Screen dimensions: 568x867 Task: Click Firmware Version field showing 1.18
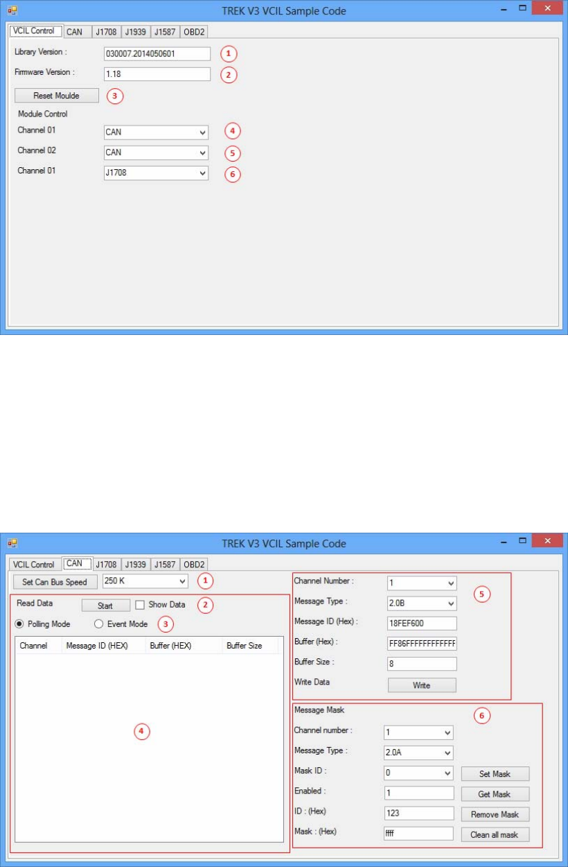pos(157,74)
